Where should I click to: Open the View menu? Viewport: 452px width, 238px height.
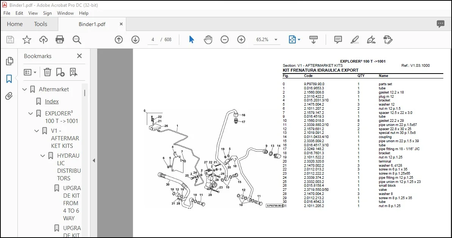tap(33, 13)
